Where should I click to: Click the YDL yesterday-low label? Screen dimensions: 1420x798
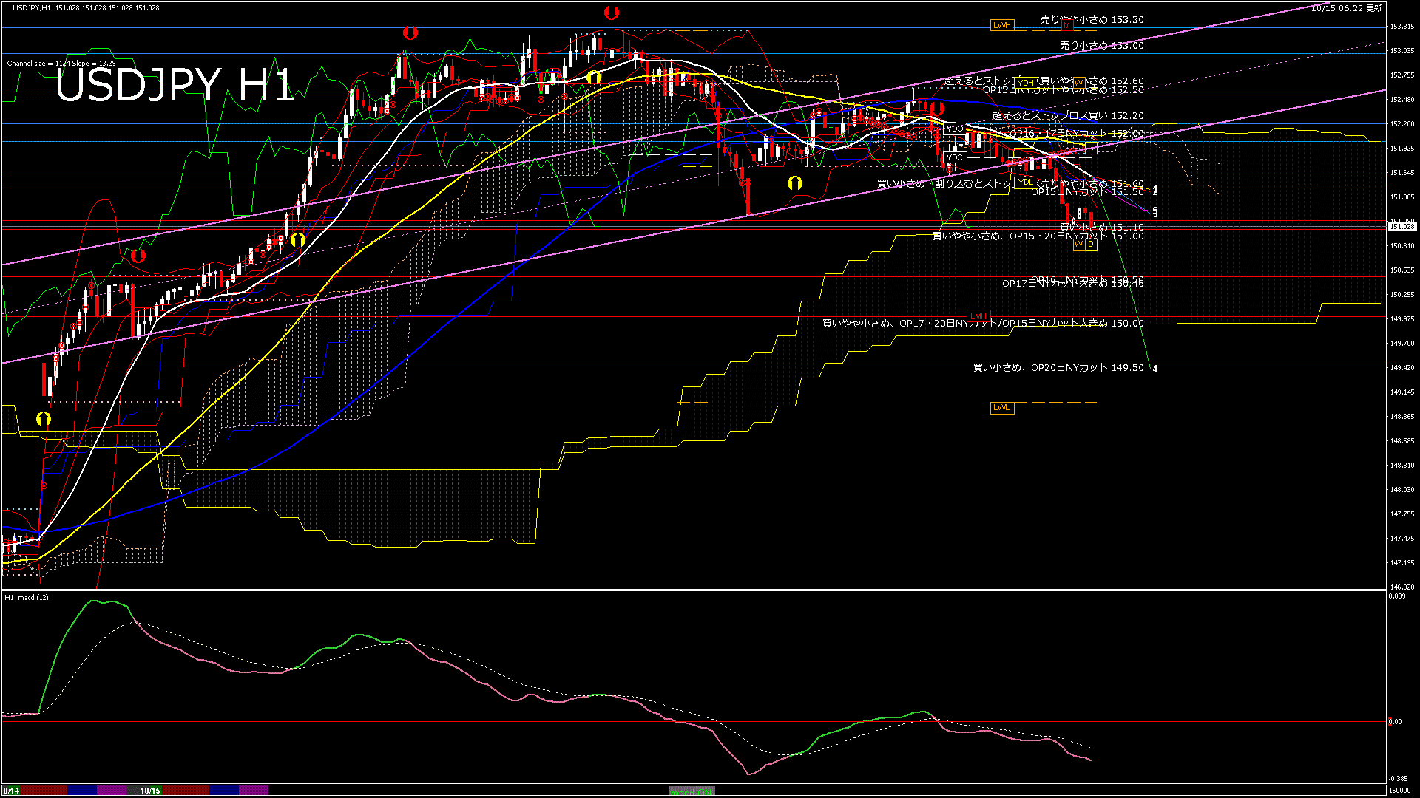coord(1025,183)
